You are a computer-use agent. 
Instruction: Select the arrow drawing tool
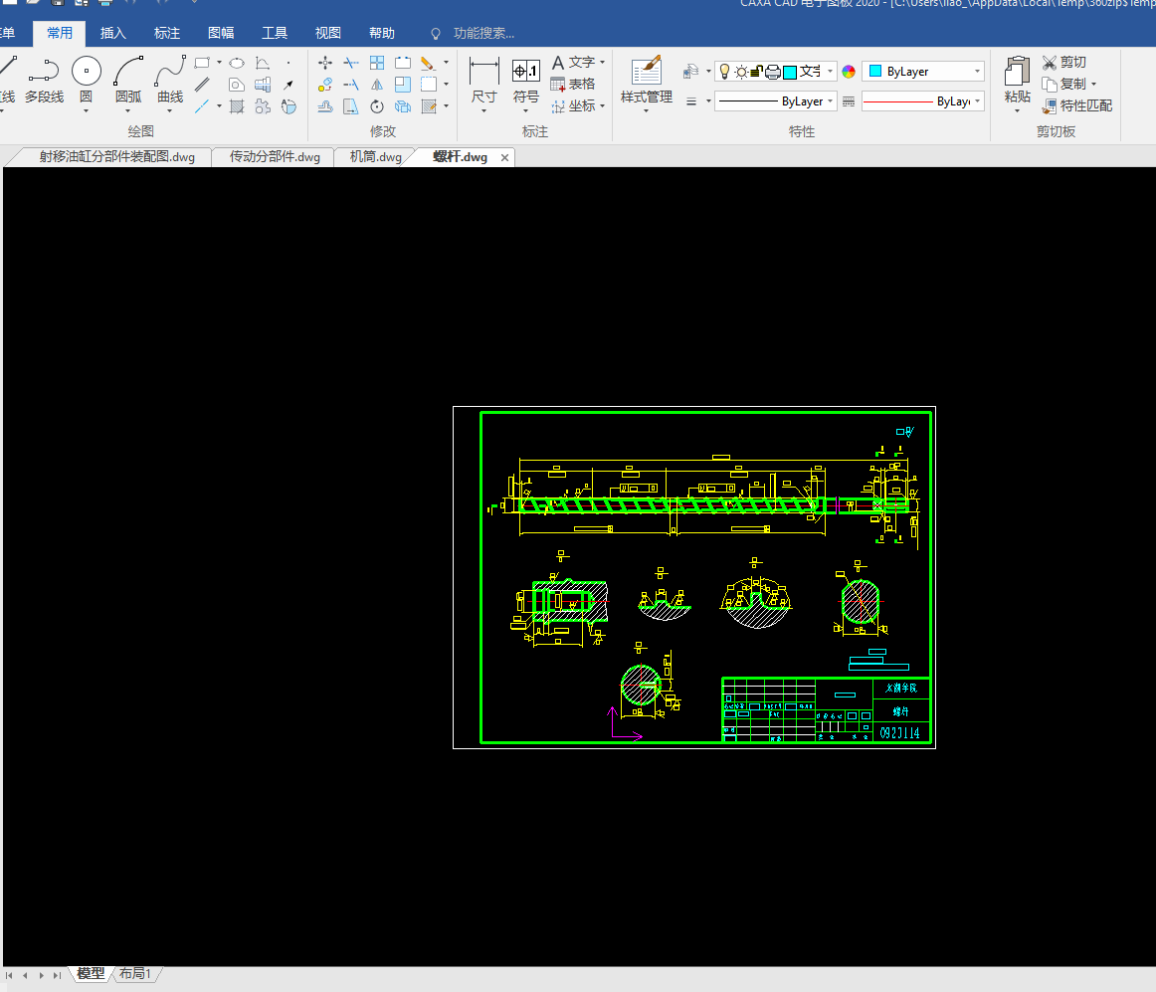[x=289, y=85]
